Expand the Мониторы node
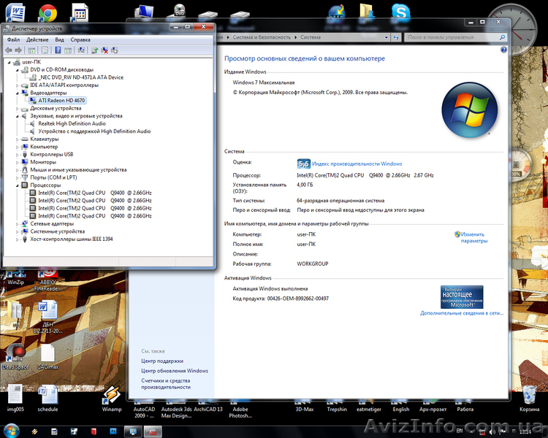The height and width of the screenshot is (438, 548). coord(17,162)
